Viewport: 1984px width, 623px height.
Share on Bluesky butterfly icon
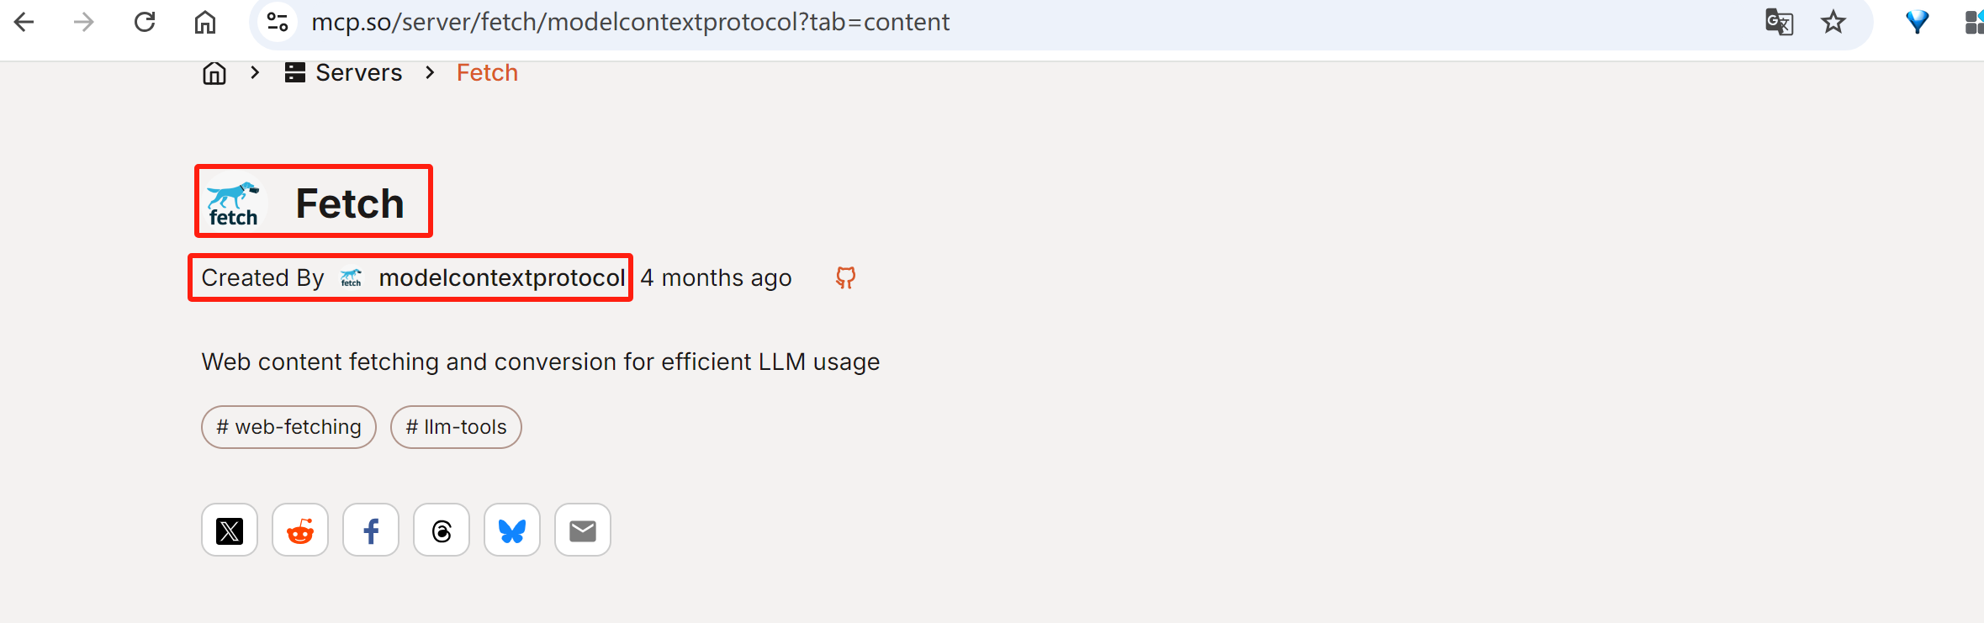coord(512,531)
